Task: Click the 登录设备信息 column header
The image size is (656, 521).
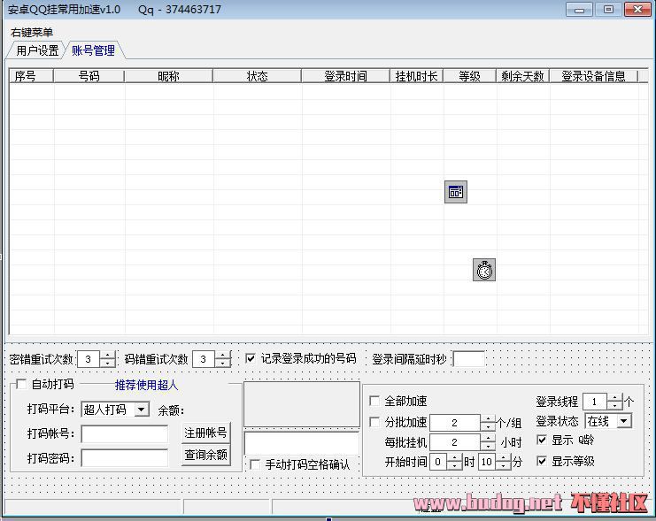Action: pos(593,76)
